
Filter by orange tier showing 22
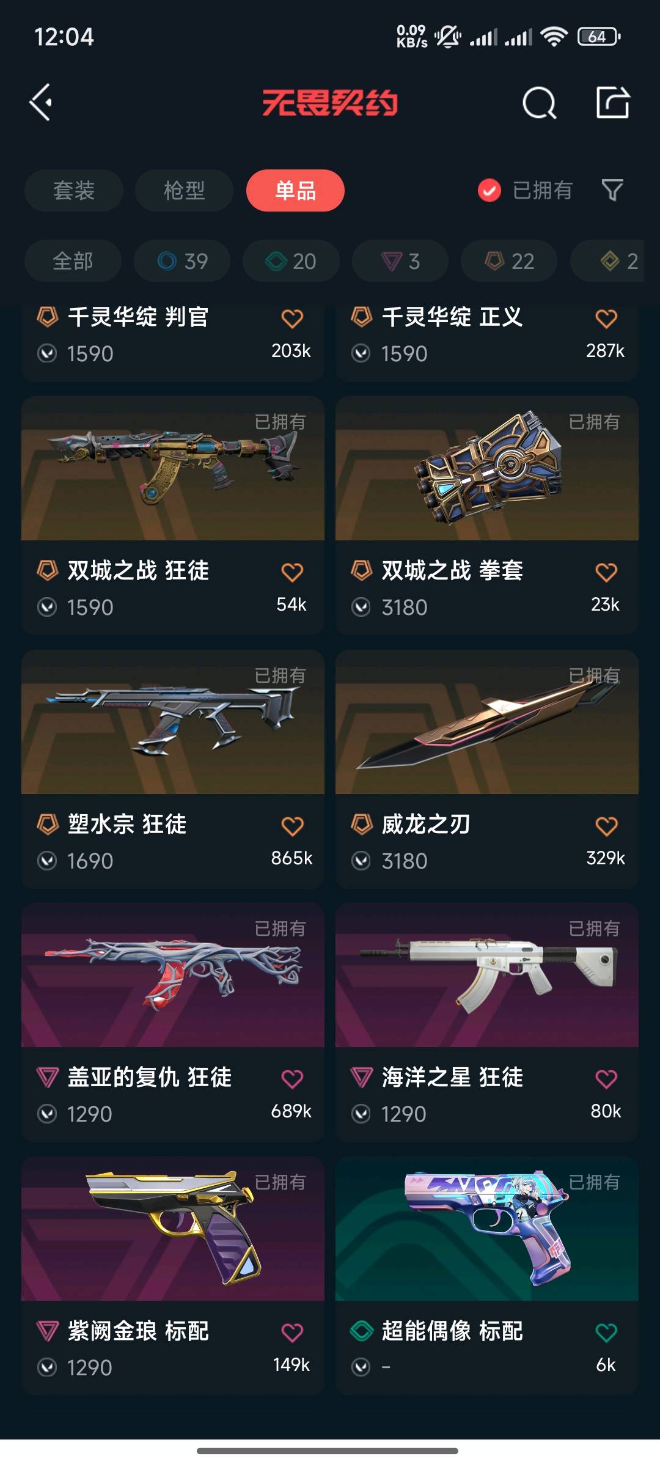point(509,261)
